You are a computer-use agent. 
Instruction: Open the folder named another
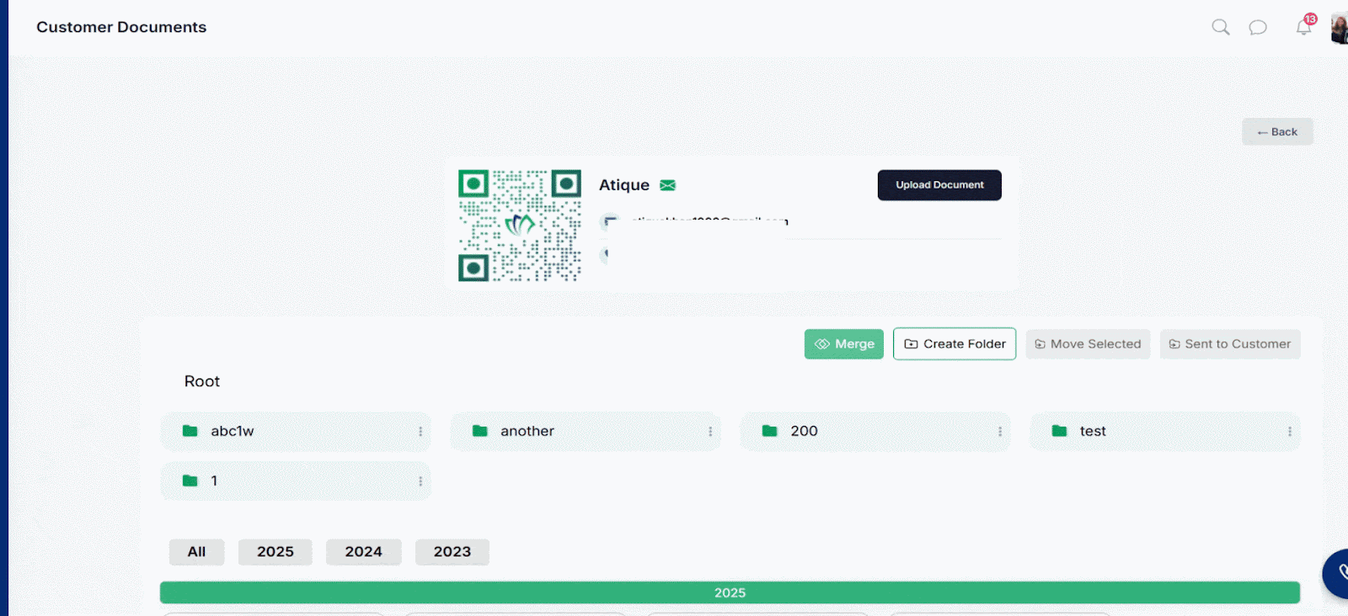coord(527,431)
